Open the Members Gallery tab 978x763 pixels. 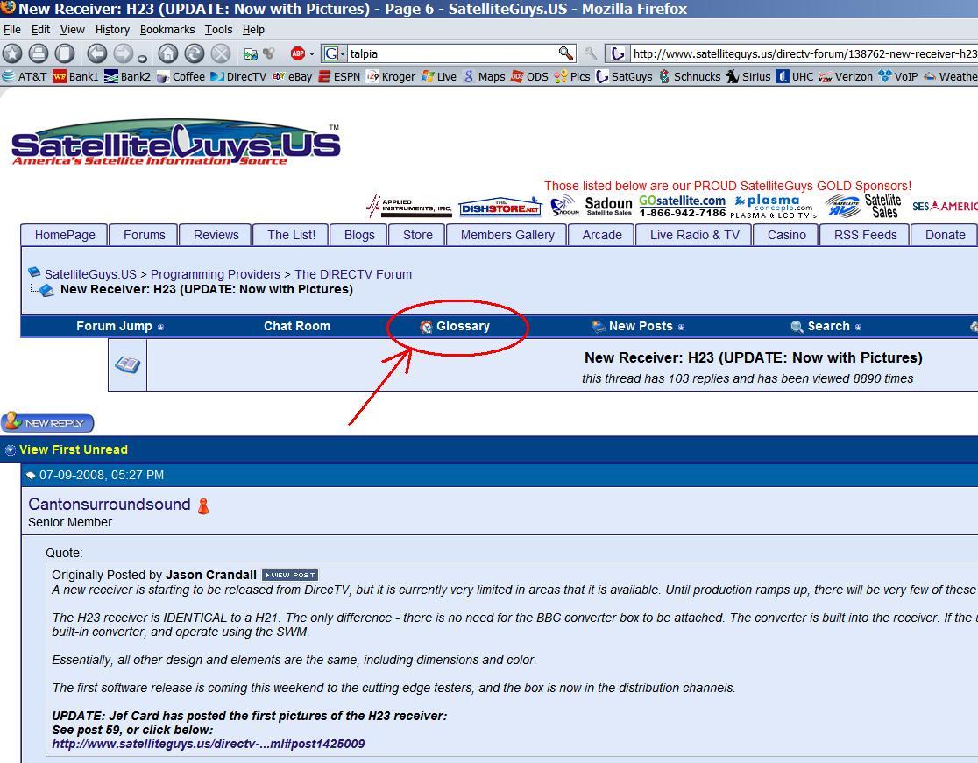(x=507, y=235)
